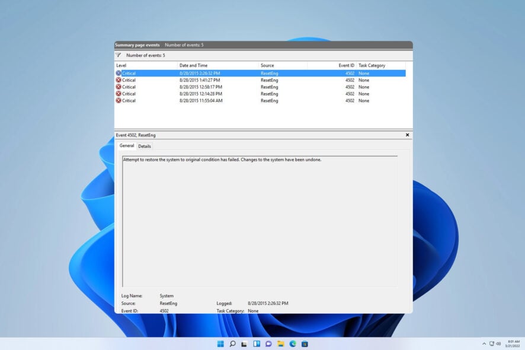Click the filter funnel icon
The height and width of the screenshot is (350, 525).
pos(118,55)
